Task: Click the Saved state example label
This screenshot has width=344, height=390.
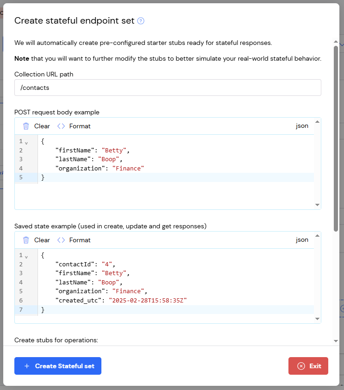Action: tap(110, 226)
